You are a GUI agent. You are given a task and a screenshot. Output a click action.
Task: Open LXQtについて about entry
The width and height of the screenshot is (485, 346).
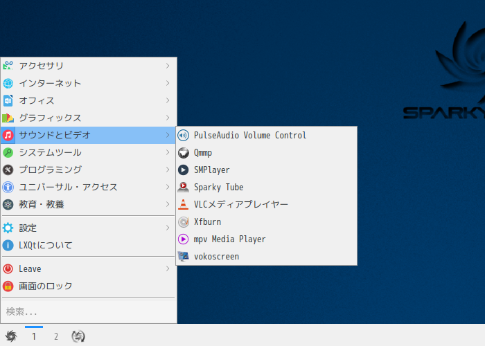click(89, 245)
